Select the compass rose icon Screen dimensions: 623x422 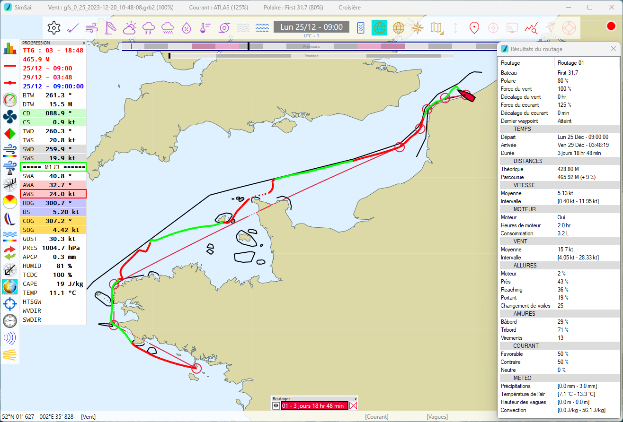(418, 28)
